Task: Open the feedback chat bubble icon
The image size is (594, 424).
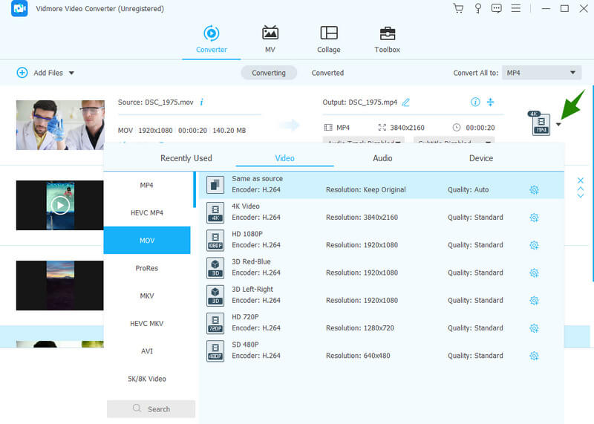Action: coord(497,9)
